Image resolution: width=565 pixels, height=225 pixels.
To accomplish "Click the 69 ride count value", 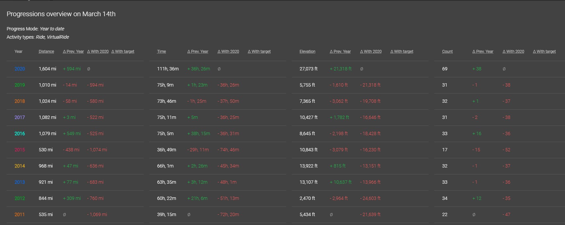I will coord(445,69).
